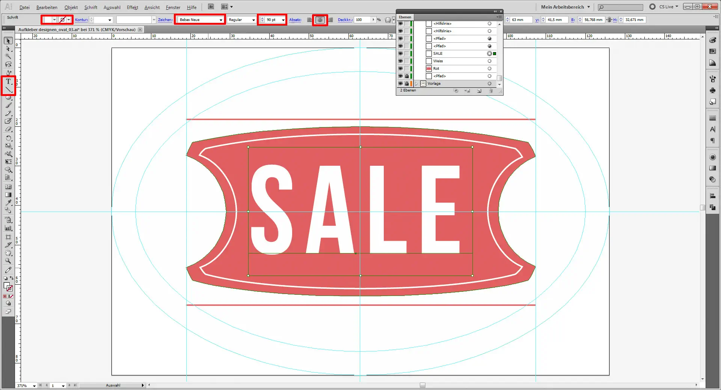Click the Zoom tool magnifier
The image size is (721, 390).
pos(8,261)
